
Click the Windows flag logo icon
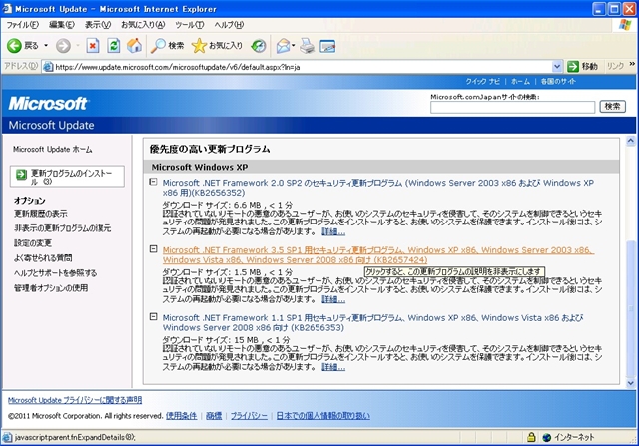coord(625,25)
